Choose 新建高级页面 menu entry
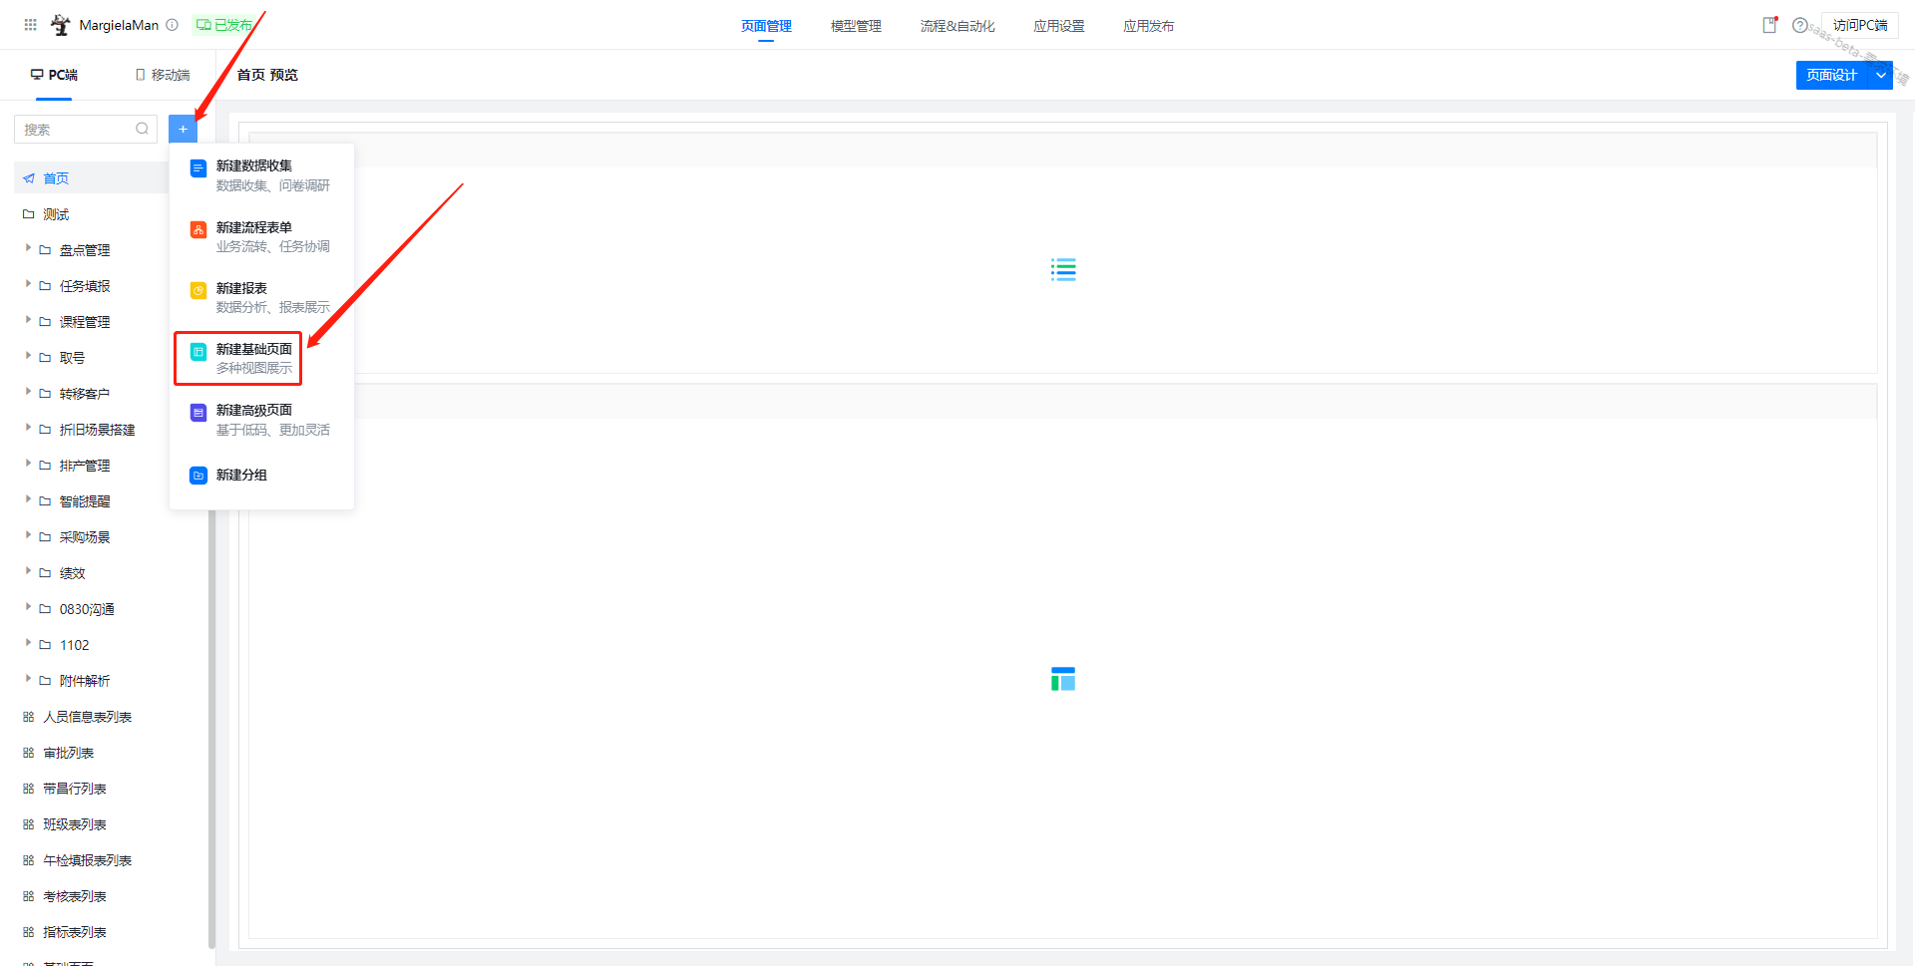The image size is (1915, 966). coord(261,419)
